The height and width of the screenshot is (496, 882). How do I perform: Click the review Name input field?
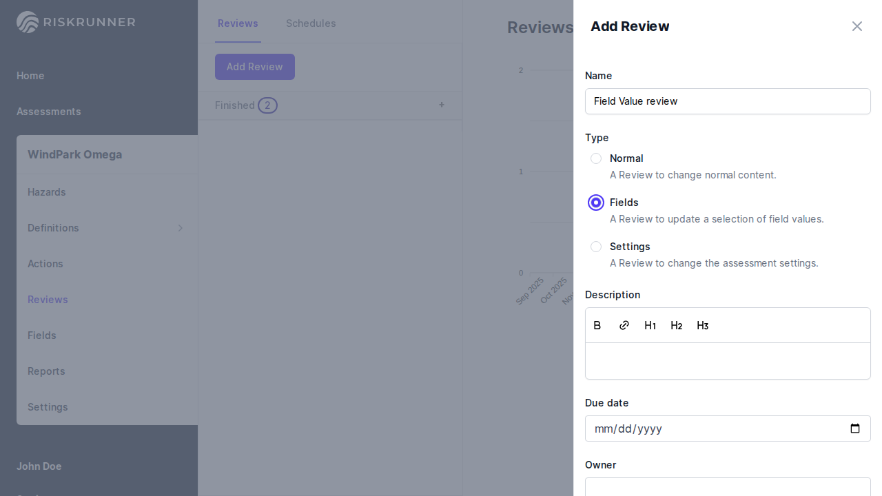(x=728, y=101)
